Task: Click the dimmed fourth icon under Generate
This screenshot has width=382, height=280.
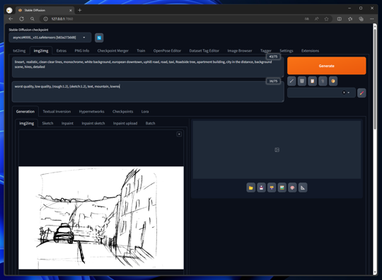Action: point(323,81)
